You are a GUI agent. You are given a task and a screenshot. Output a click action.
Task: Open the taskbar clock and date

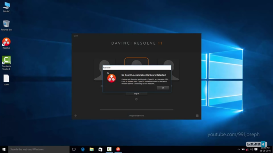[x=265, y=149]
